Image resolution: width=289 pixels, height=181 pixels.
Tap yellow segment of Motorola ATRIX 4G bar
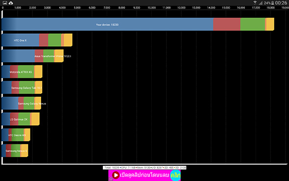click(x=39, y=72)
